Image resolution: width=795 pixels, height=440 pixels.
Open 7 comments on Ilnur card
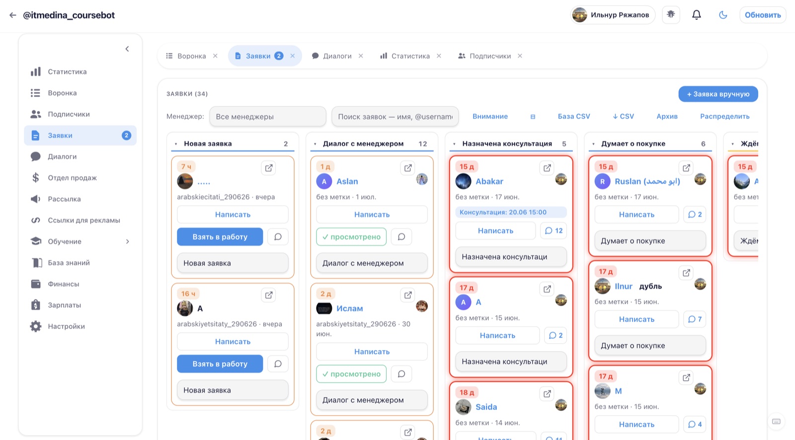tap(695, 319)
